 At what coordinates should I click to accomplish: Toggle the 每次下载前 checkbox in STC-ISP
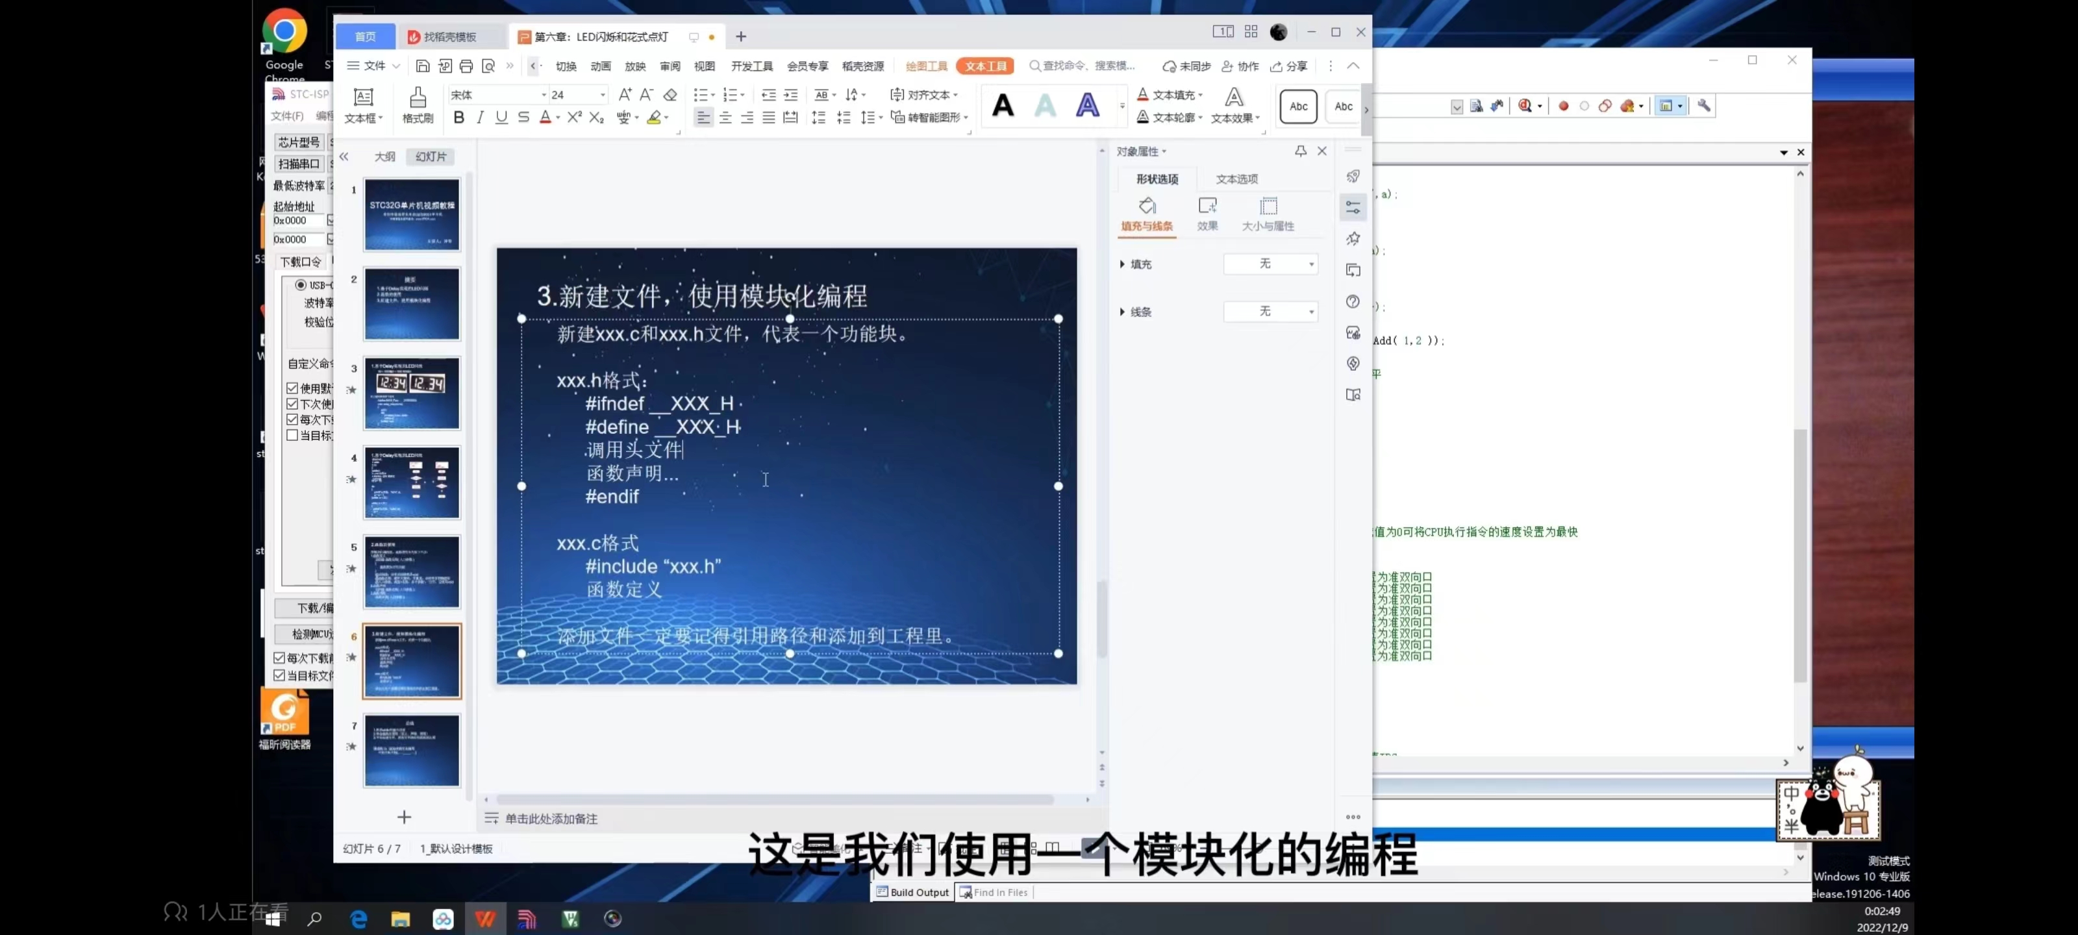279,658
